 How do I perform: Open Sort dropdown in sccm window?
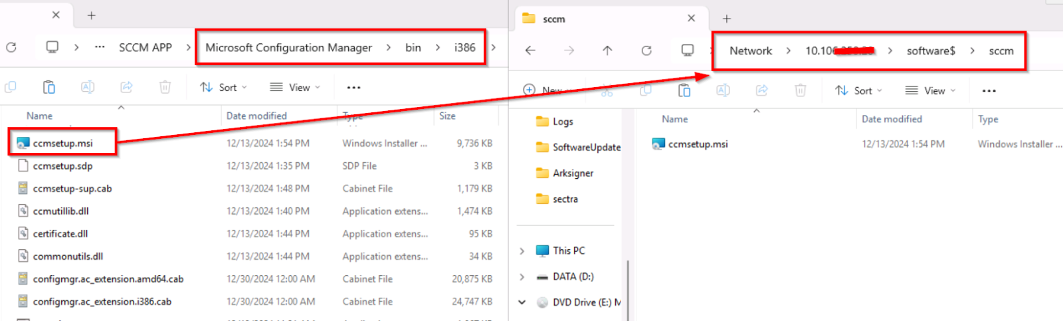tap(858, 90)
